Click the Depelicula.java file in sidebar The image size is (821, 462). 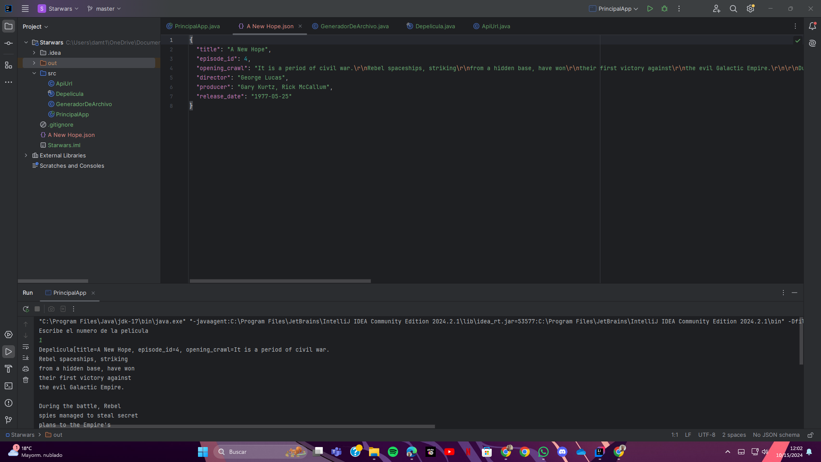tap(69, 94)
